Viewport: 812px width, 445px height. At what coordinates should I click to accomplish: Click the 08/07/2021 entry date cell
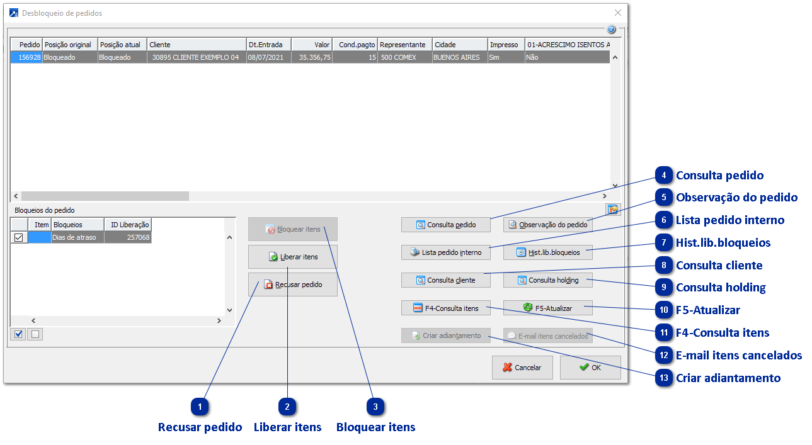click(269, 57)
